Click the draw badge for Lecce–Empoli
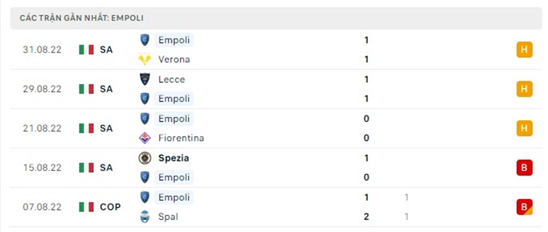This screenshot has height=232, width=548. pyautogui.click(x=524, y=89)
